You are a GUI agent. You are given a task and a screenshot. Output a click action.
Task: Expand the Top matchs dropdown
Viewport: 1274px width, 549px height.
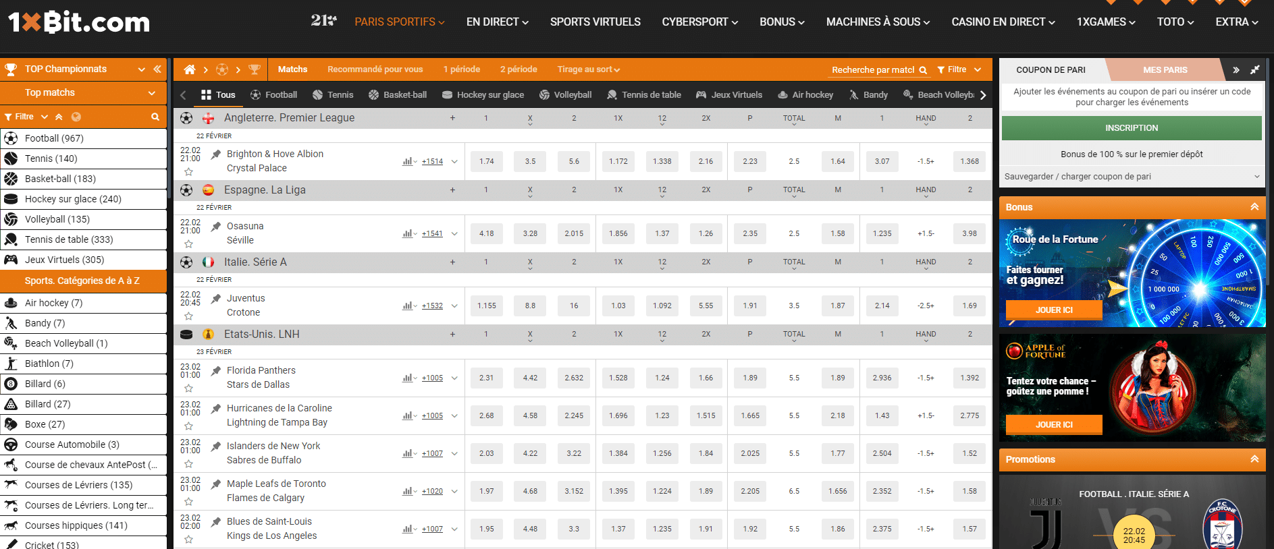pyautogui.click(x=151, y=93)
